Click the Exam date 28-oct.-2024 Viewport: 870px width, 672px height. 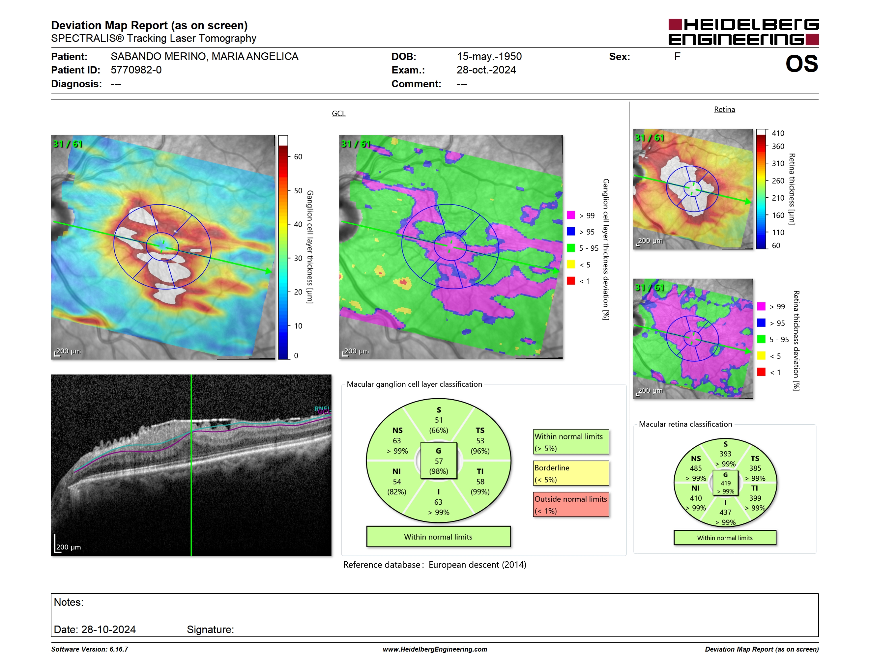coord(486,70)
